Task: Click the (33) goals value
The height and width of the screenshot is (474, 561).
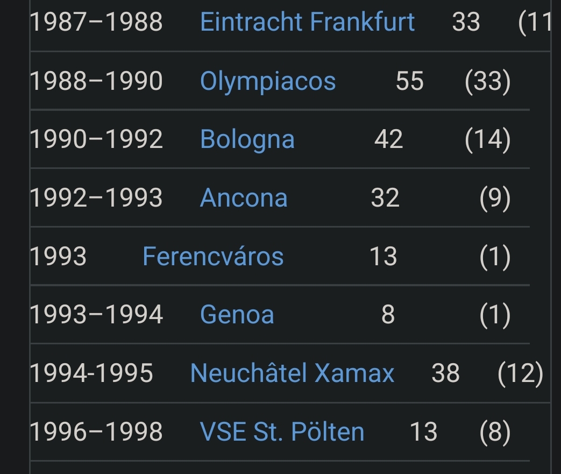Action: click(488, 81)
